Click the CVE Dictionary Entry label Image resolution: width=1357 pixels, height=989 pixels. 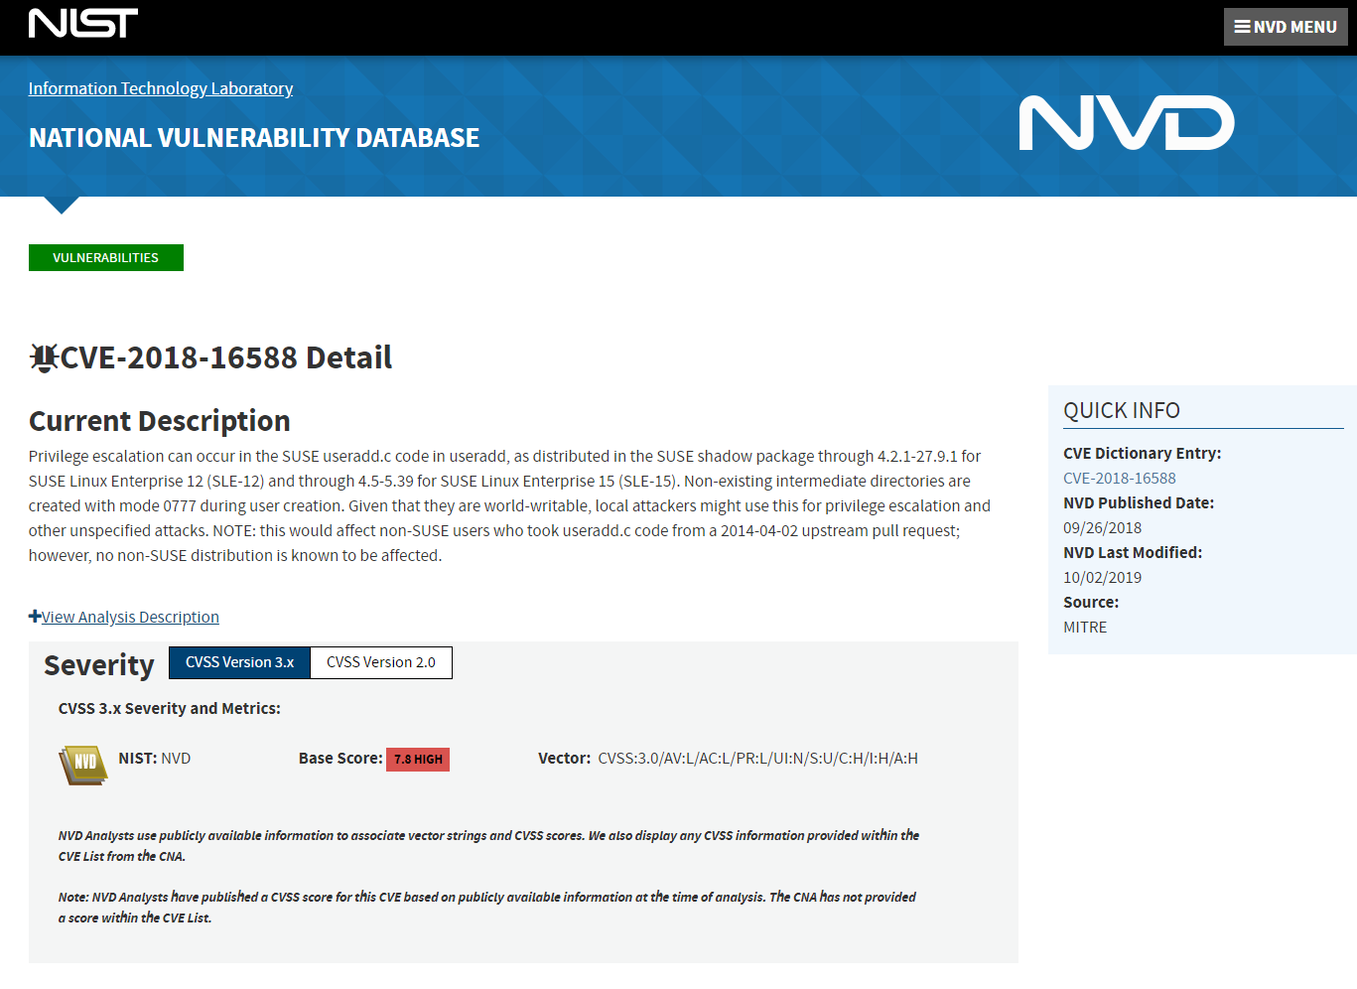click(x=1143, y=453)
